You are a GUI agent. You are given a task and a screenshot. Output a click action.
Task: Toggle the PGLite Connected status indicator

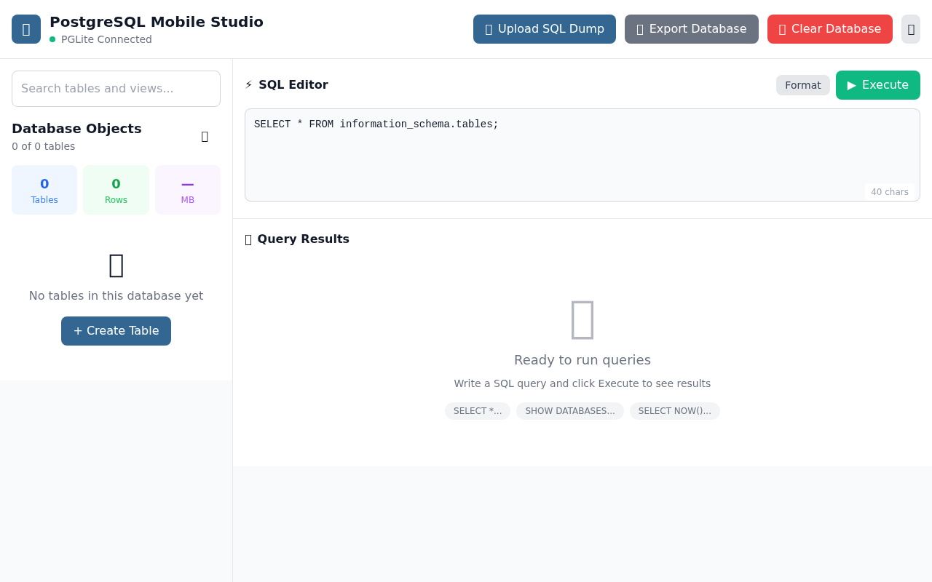click(x=51, y=39)
